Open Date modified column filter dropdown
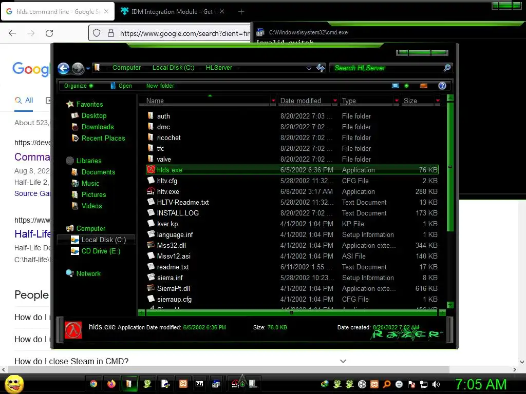 (335, 101)
